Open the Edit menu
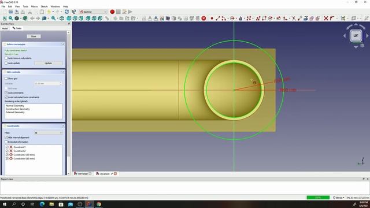The width and height of the screenshot is (370, 208). [x=10, y=6]
